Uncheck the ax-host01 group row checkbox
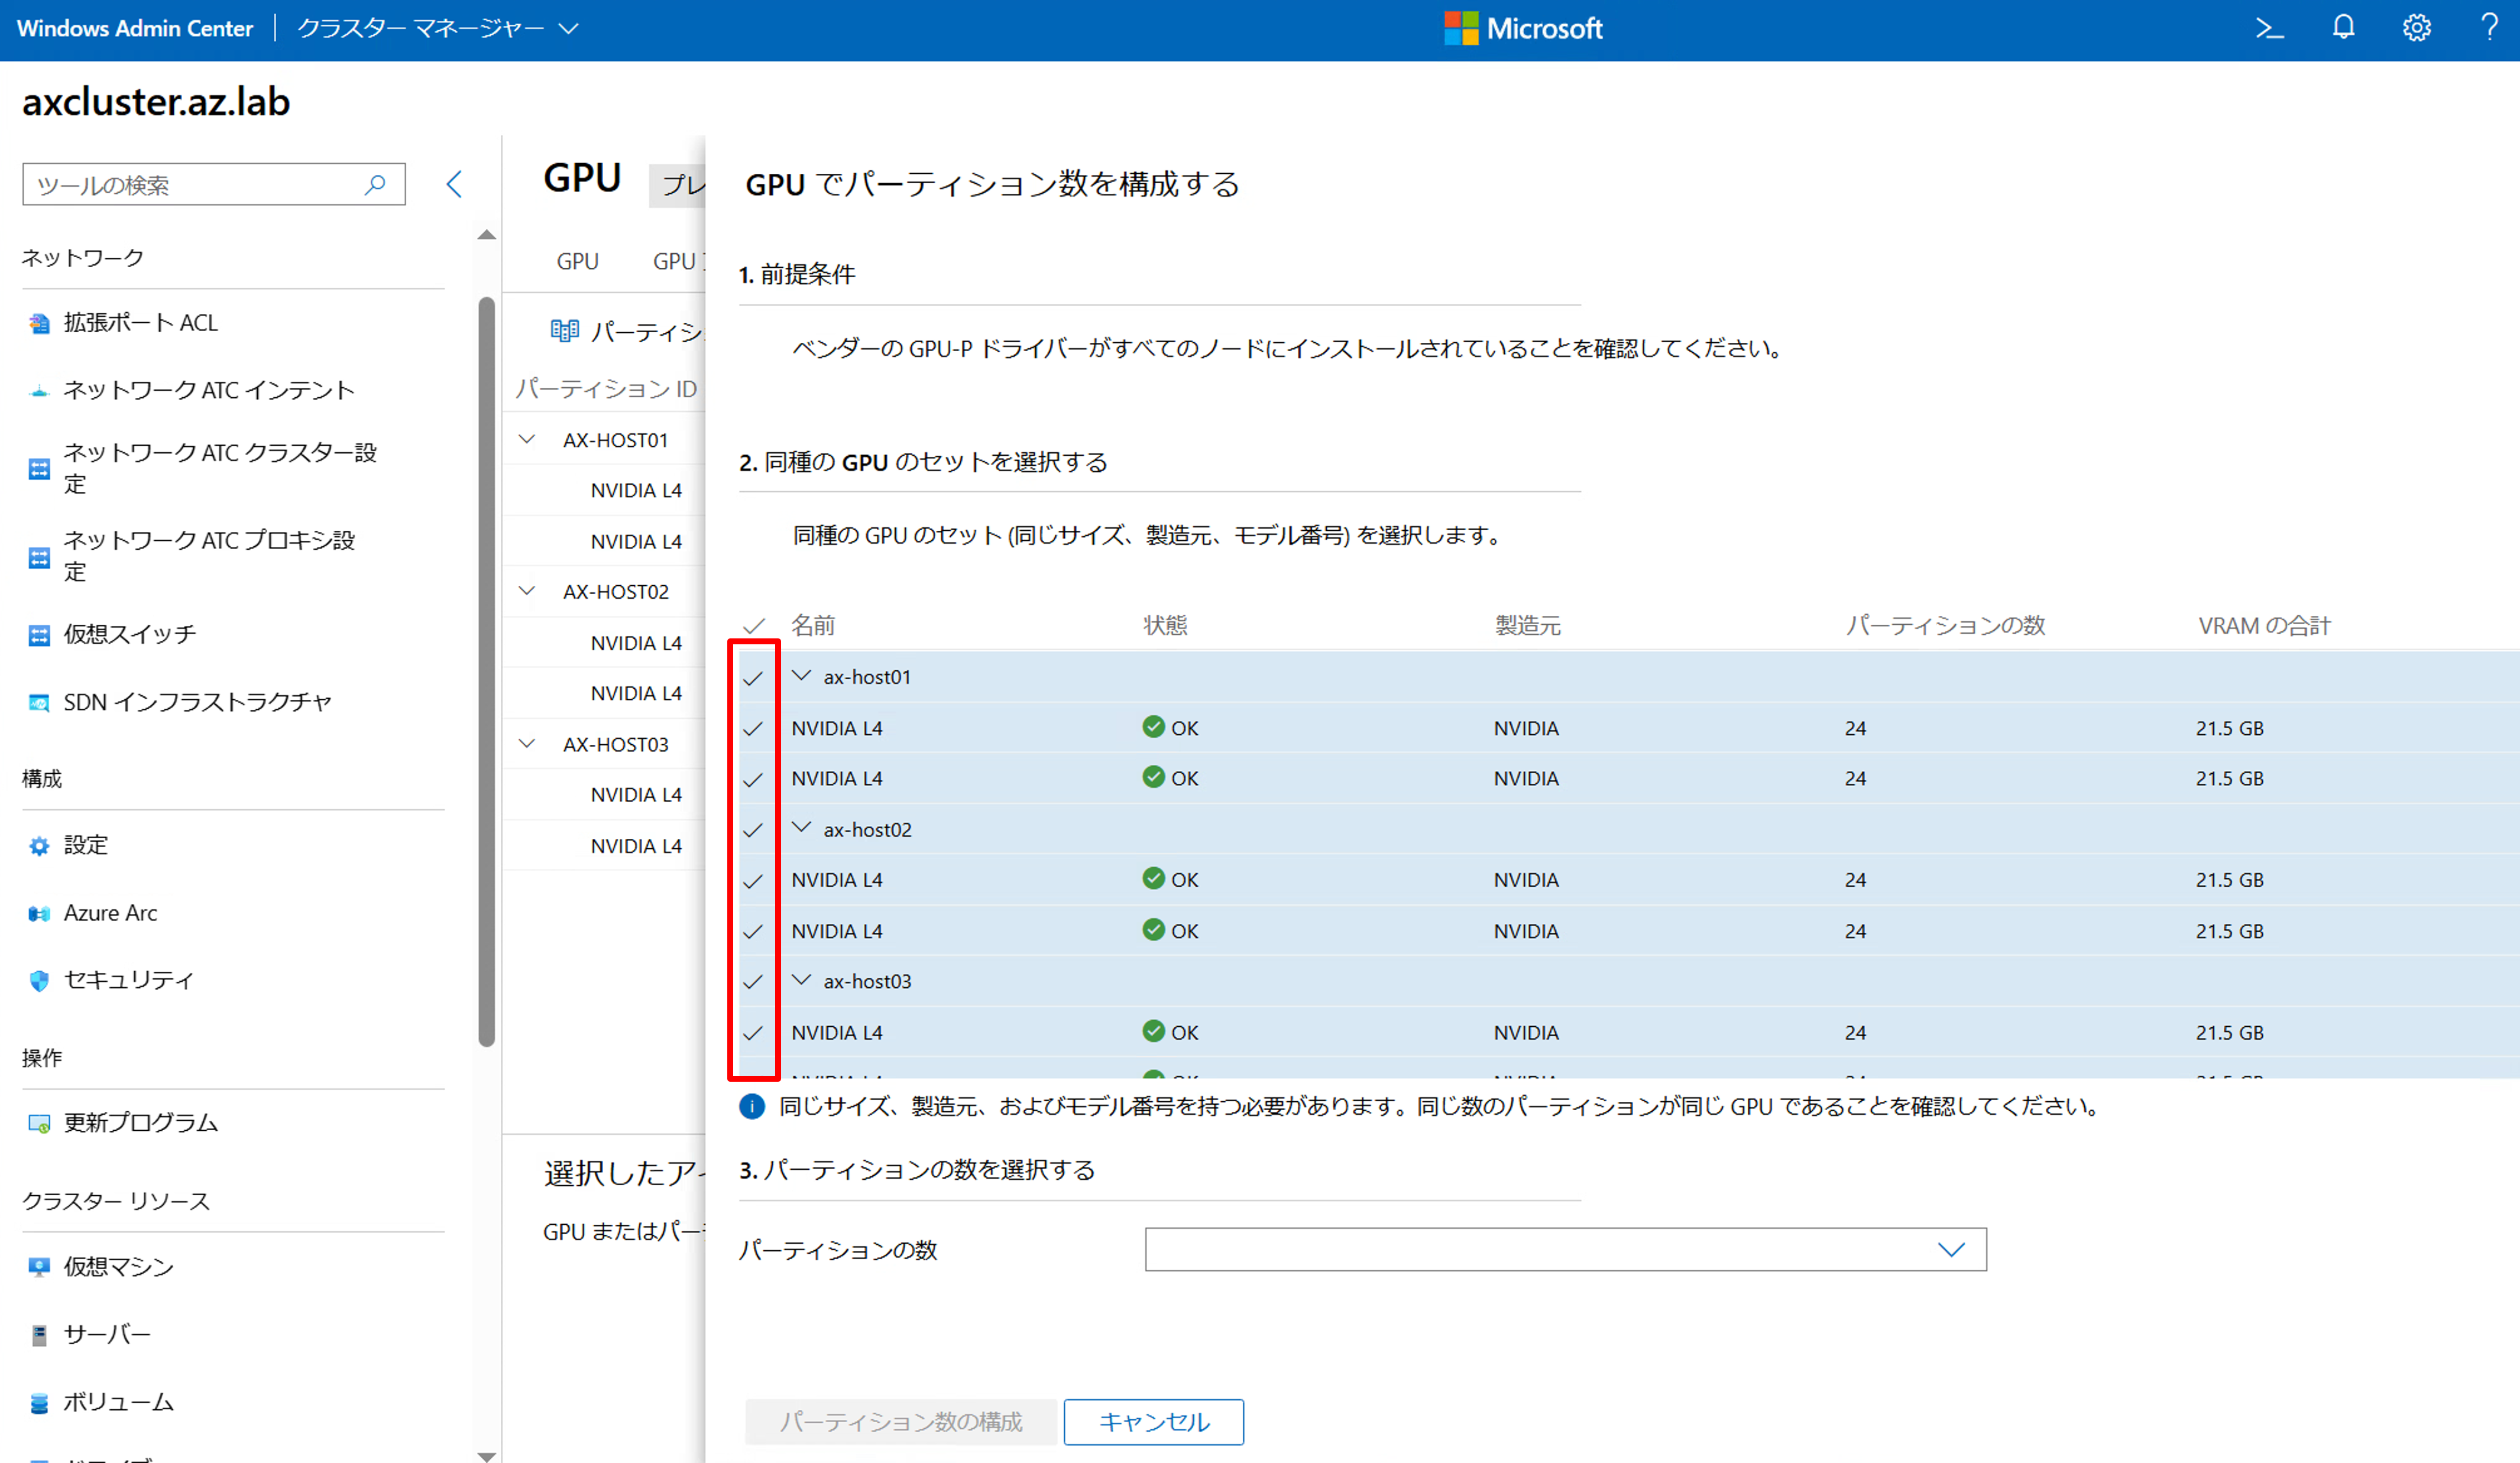The image size is (2520, 1463). [x=753, y=678]
